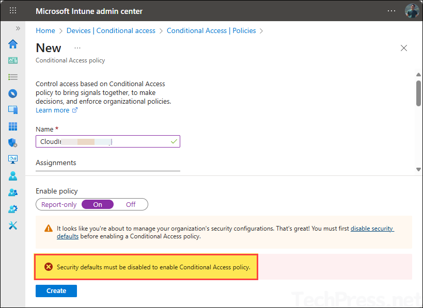This screenshot has width=423, height=308.
Task: Open the top bar ellipsis overflow menu
Action: [392, 11]
